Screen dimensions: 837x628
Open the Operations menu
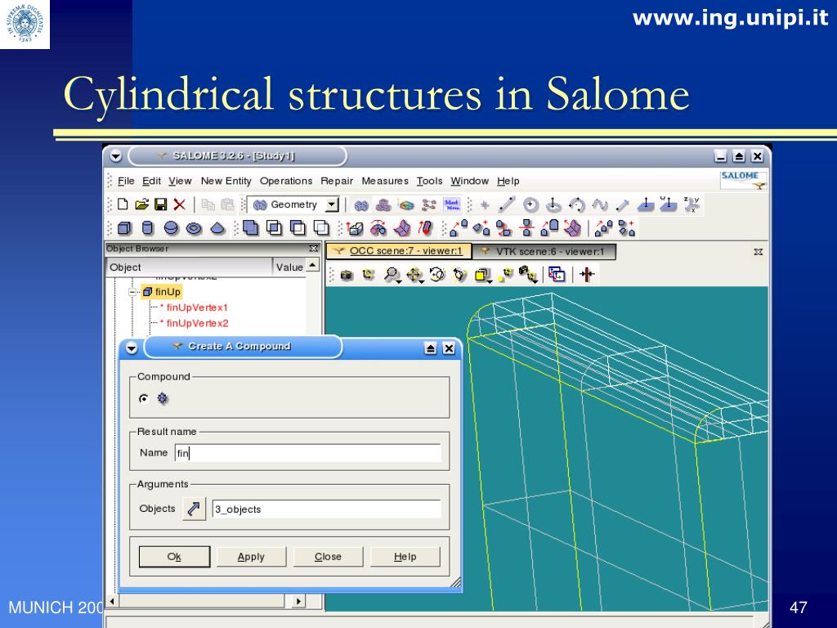[x=286, y=181]
